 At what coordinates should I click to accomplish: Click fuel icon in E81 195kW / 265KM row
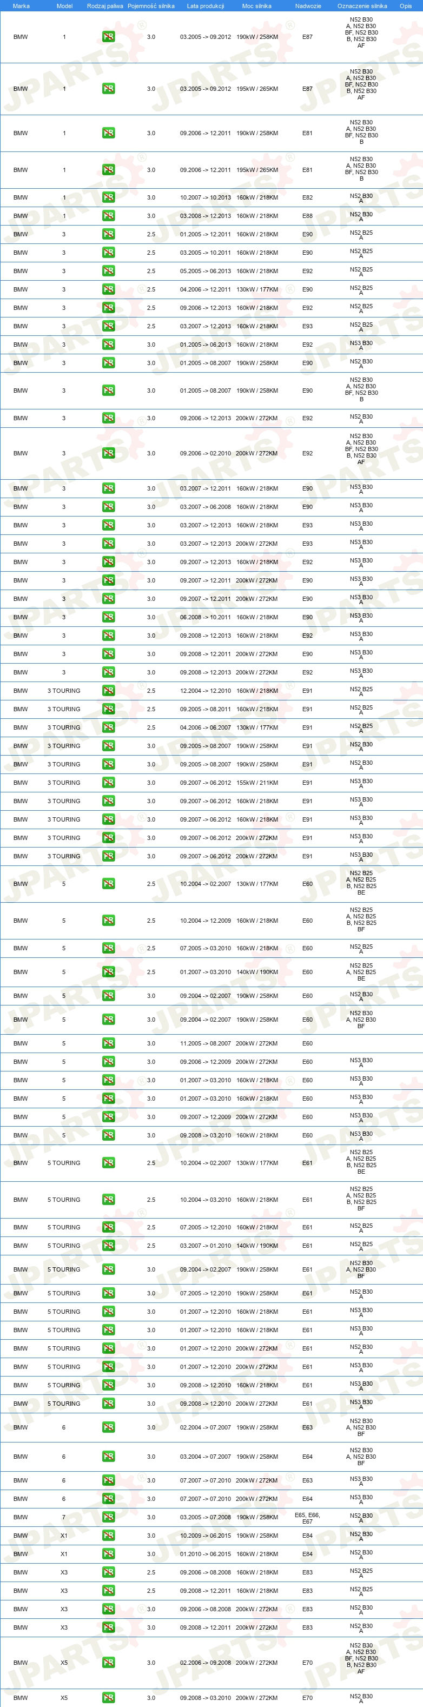[x=109, y=170]
